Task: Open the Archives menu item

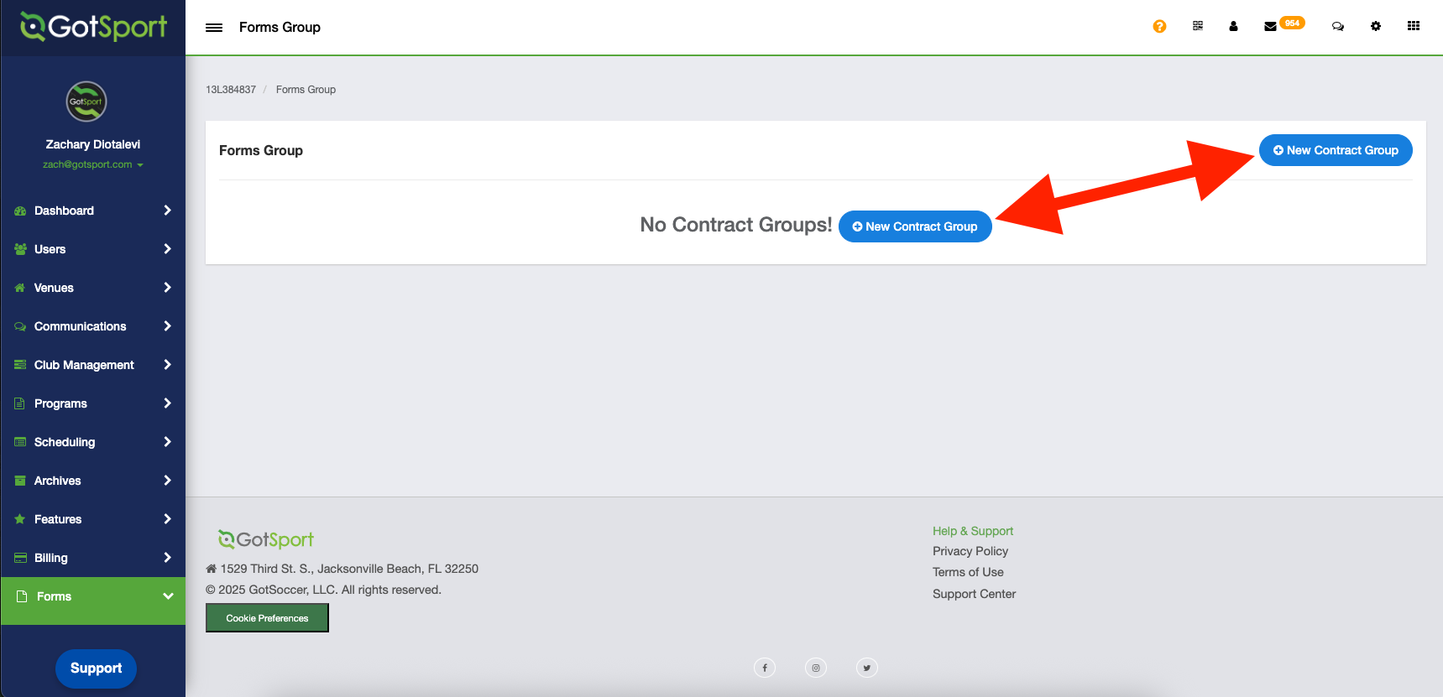Action: [93, 481]
